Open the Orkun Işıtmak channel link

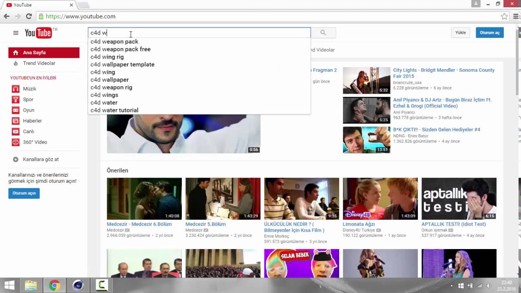(x=435, y=230)
